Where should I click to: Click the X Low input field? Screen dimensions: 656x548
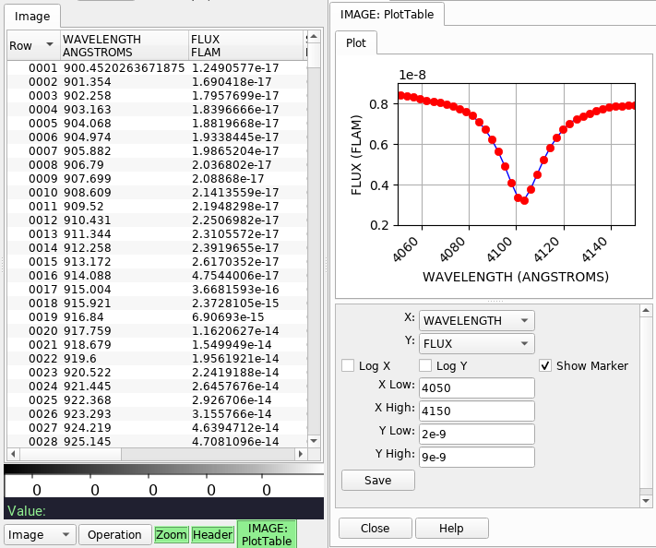[476, 387]
